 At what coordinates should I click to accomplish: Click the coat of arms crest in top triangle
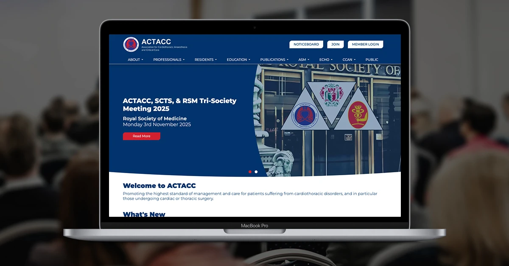coord(332,95)
